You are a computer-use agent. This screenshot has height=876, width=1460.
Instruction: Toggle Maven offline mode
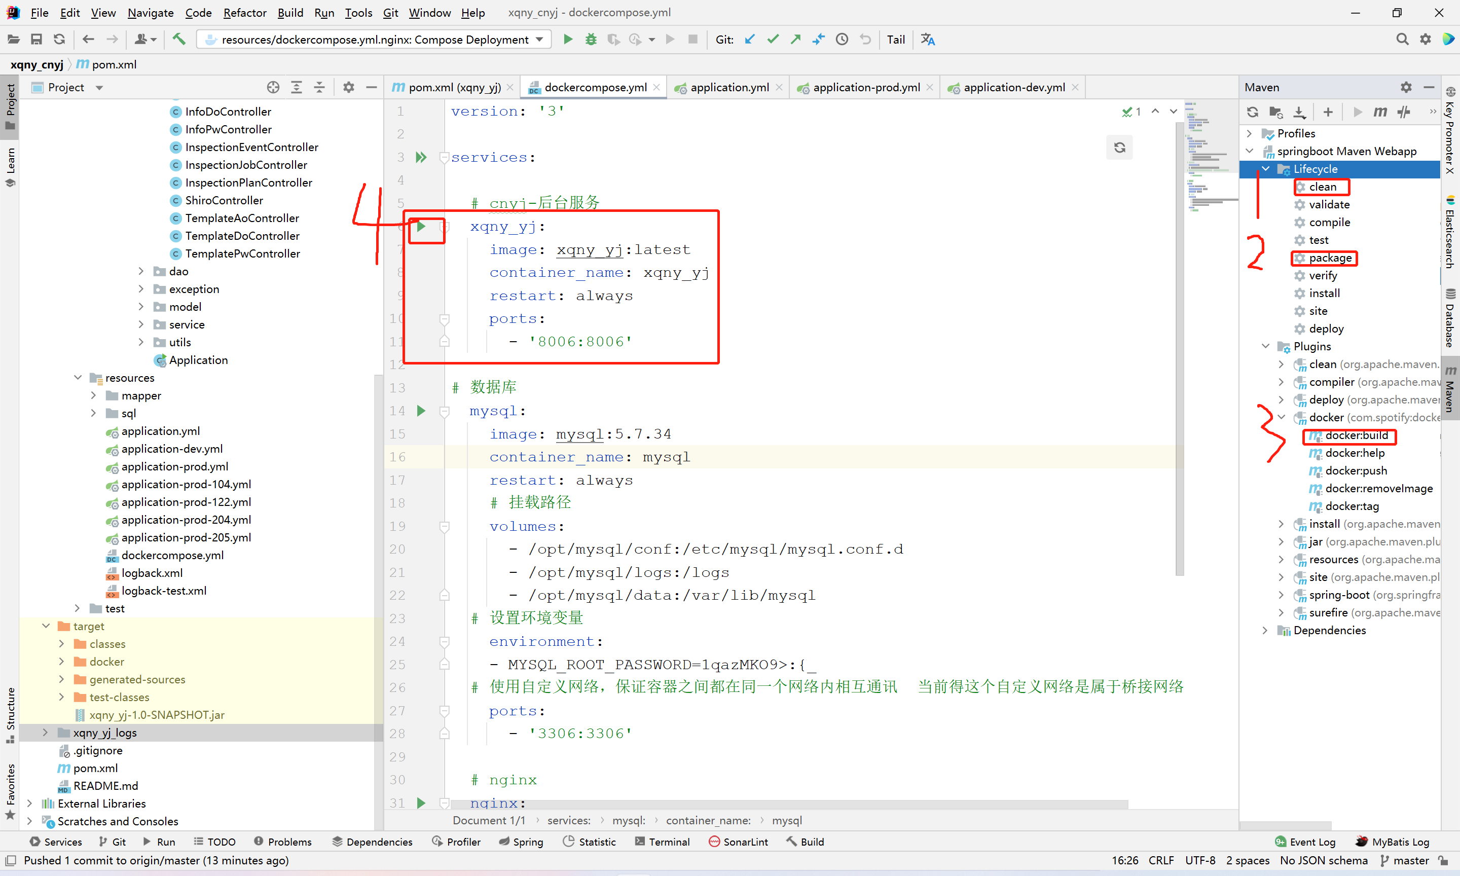pos(1404,112)
